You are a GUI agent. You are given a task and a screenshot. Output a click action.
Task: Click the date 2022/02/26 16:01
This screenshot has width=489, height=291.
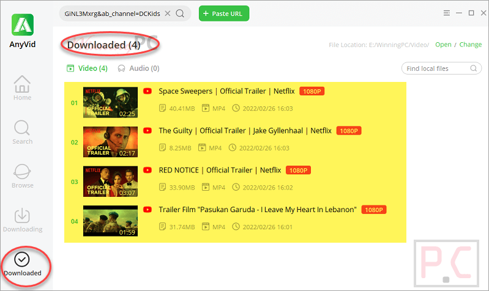click(268, 227)
